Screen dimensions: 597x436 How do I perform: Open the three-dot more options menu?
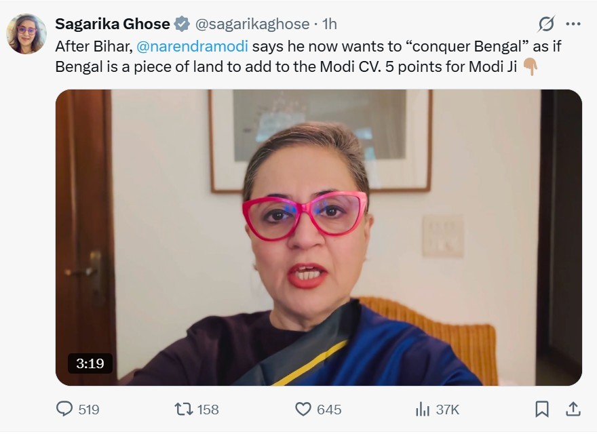pyautogui.click(x=573, y=24)
